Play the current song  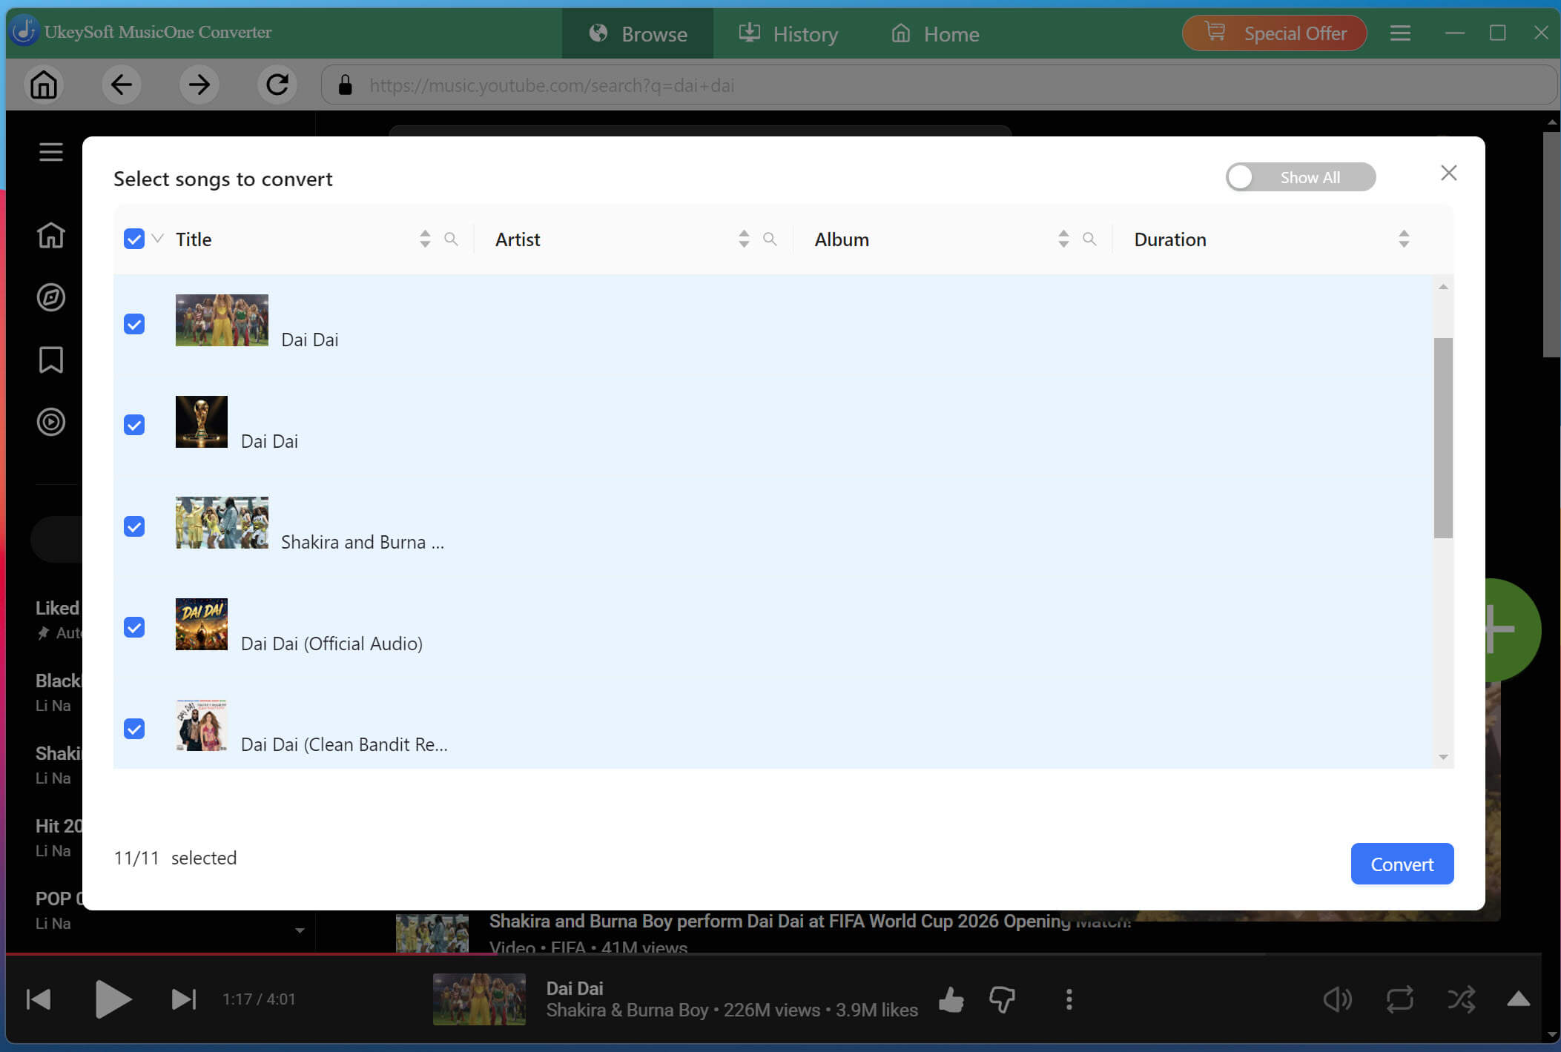(113, 999)
